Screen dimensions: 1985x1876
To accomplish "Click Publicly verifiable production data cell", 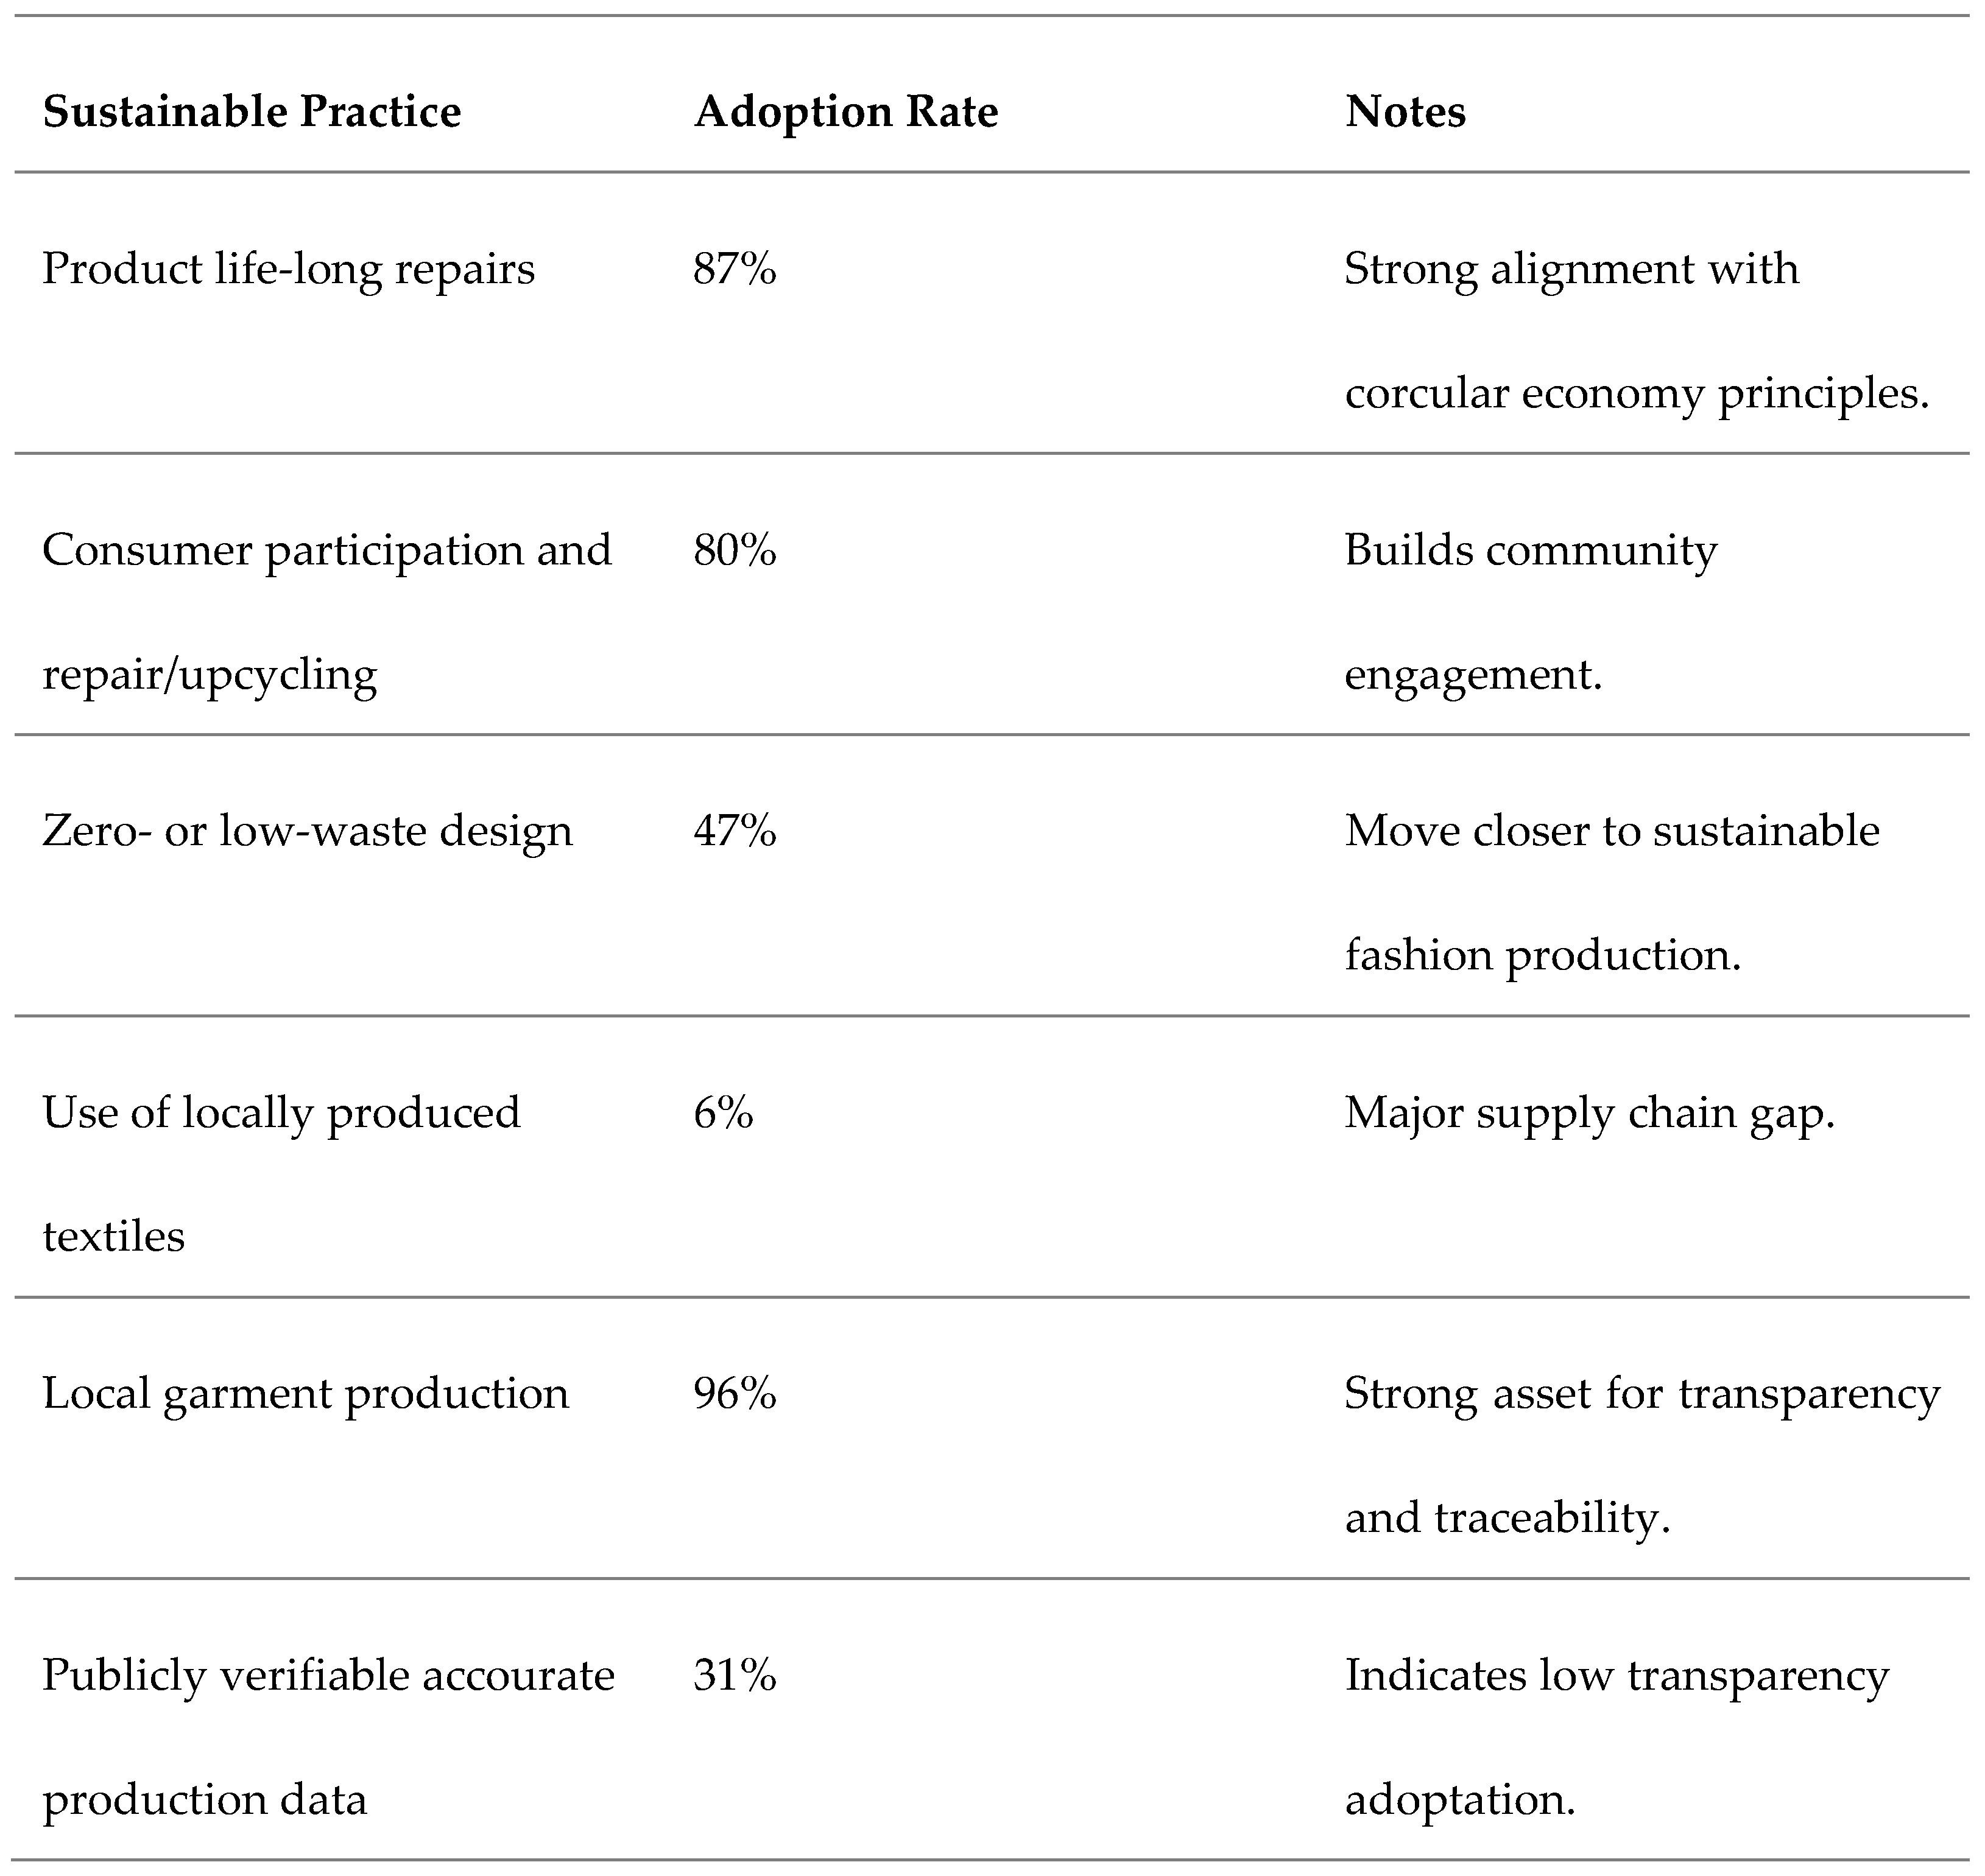I will click(x=328, y=1737).
